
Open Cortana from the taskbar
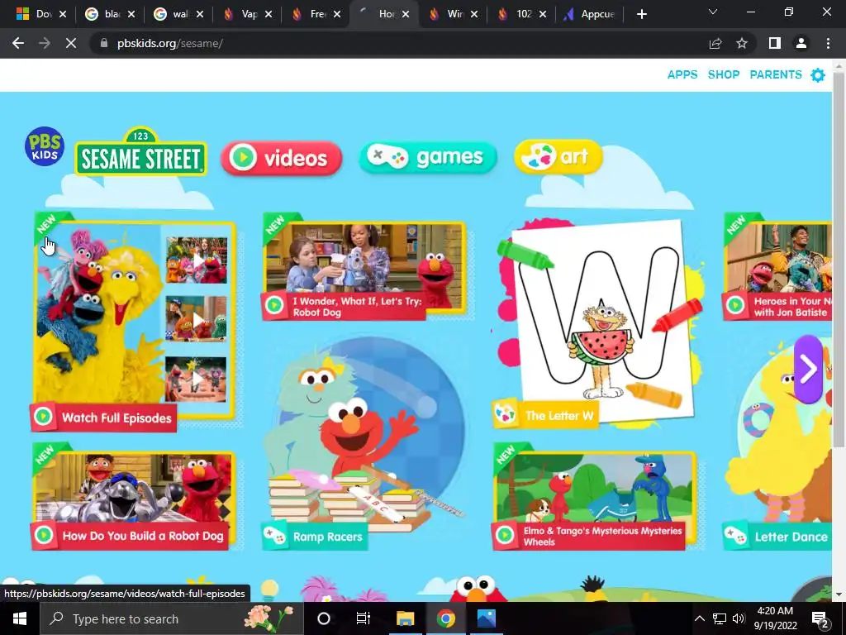coord(324,618)
